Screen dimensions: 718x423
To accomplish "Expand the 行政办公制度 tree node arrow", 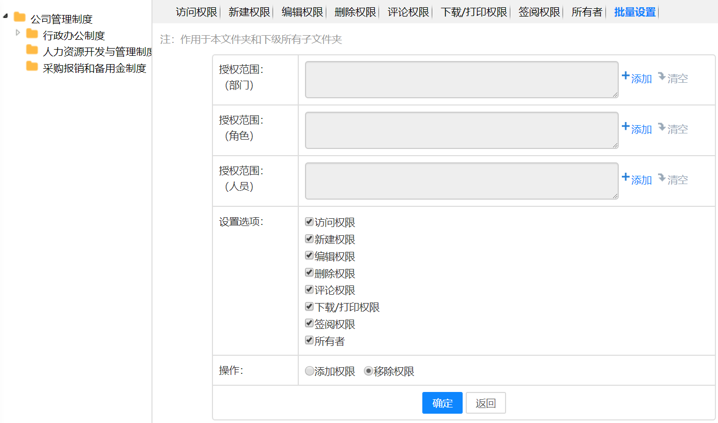I will coord(18,33).
